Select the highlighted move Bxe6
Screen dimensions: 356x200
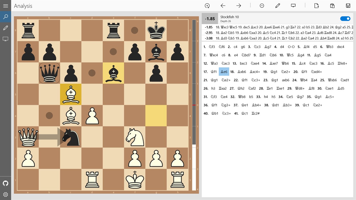[224, 72]
